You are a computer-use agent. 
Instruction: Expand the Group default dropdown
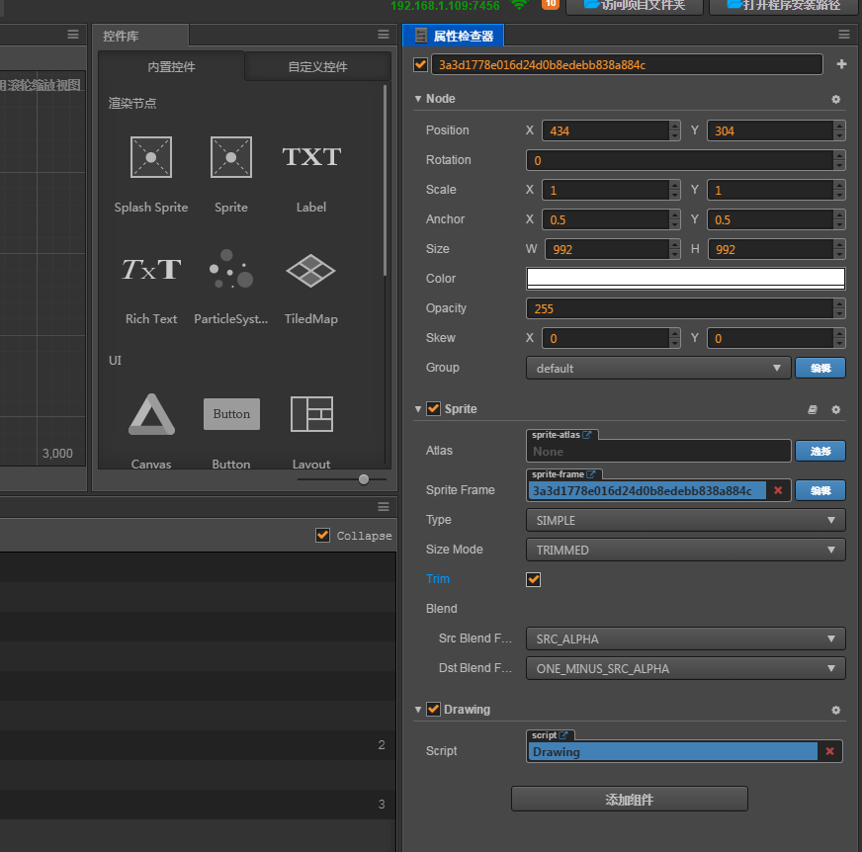tap(658, 368)
